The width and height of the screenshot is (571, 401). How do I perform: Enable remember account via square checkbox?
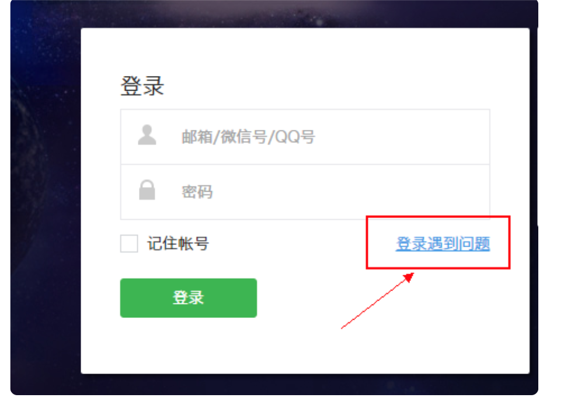(x=129, y=244)
